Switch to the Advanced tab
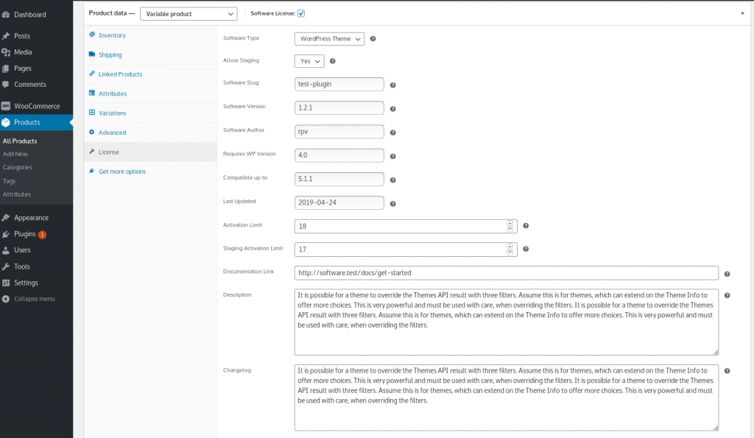 [x=150, y=133]
